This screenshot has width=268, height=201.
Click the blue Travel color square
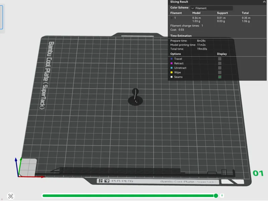(x=172, y=59)
